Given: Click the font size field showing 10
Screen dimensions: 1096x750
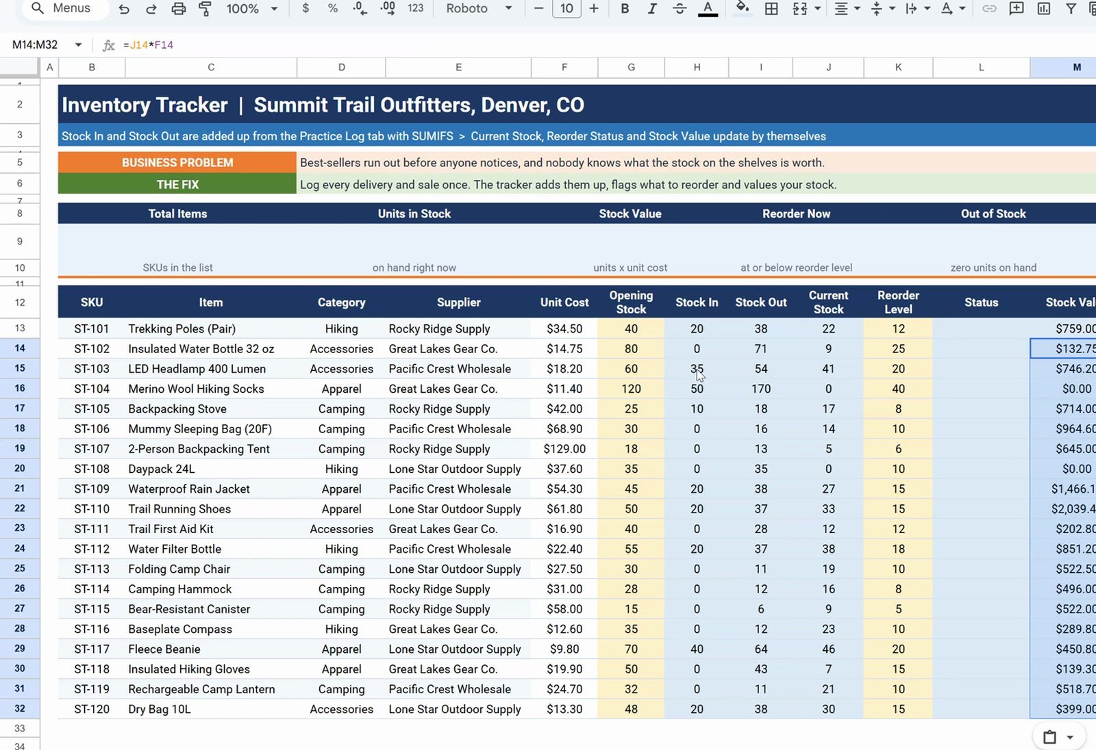Looking at the screenshot, I should pyautogui.click(x=566, y=9).
